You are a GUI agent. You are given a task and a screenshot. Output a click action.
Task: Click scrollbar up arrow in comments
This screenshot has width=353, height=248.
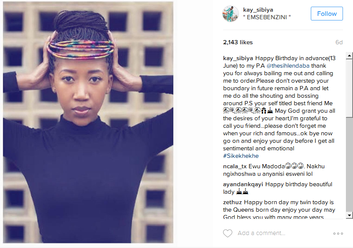[x=349, y=56]
